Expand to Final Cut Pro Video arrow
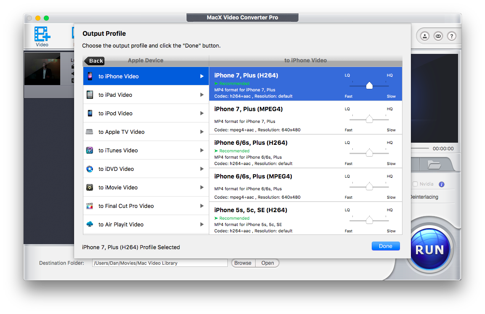Screen dimensions: 485x314 (x=202, y=206)
